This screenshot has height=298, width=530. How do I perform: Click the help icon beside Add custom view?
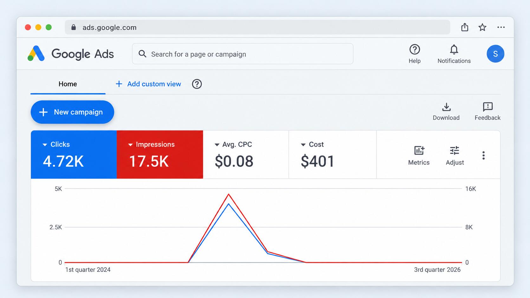point(197,84)
